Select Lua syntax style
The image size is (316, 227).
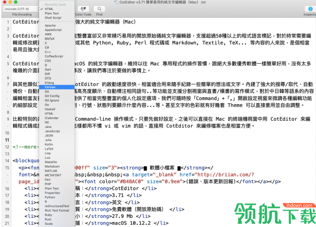pos(47,158)
